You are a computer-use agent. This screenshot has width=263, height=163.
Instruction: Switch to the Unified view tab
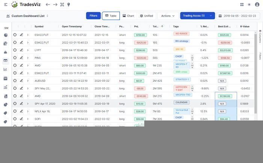pyautogui.click(x=147, y=16)
